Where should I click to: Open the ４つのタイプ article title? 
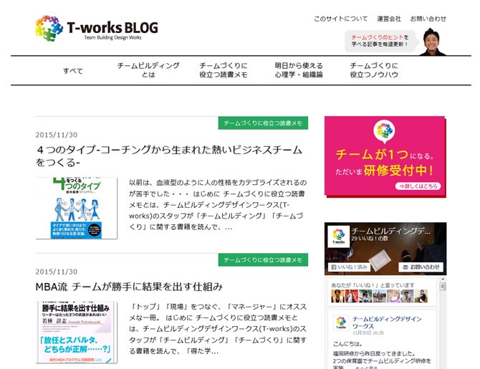point(169,156)
